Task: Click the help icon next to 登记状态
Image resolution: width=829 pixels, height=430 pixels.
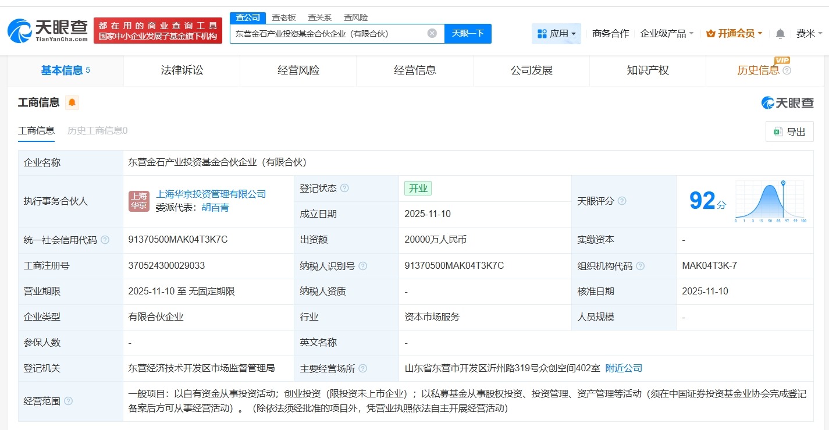Action: point(346,188)
